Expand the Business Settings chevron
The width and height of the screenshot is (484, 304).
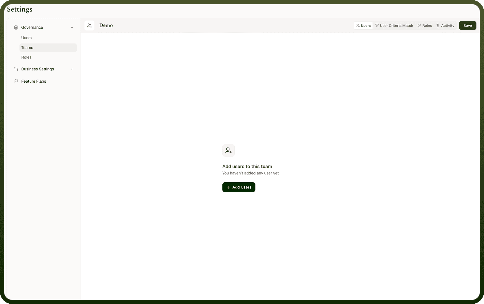[x=72, y=69]
